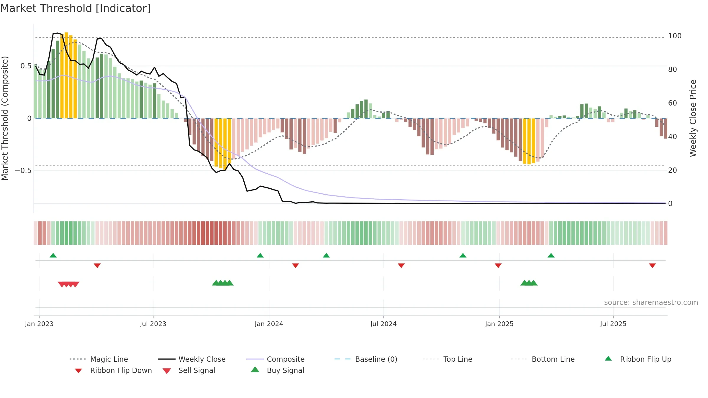This screenshot has height=398, width=708.
Task: Click the ribbon flip up marker just before Jan 2024
Action: coord(260,255)
